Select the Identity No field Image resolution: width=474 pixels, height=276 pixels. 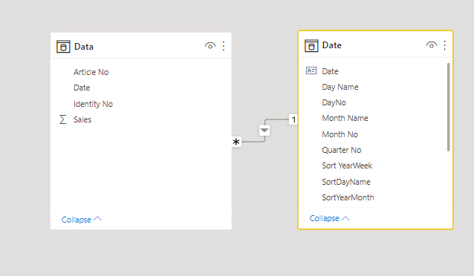(93, 104)
